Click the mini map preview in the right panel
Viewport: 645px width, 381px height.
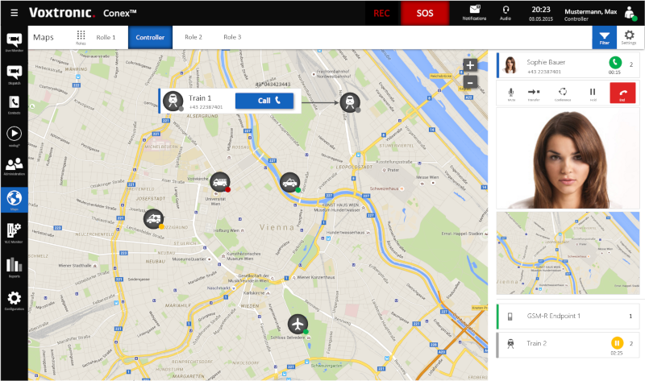(568, 253)
